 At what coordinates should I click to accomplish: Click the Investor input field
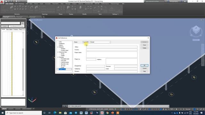112,50
